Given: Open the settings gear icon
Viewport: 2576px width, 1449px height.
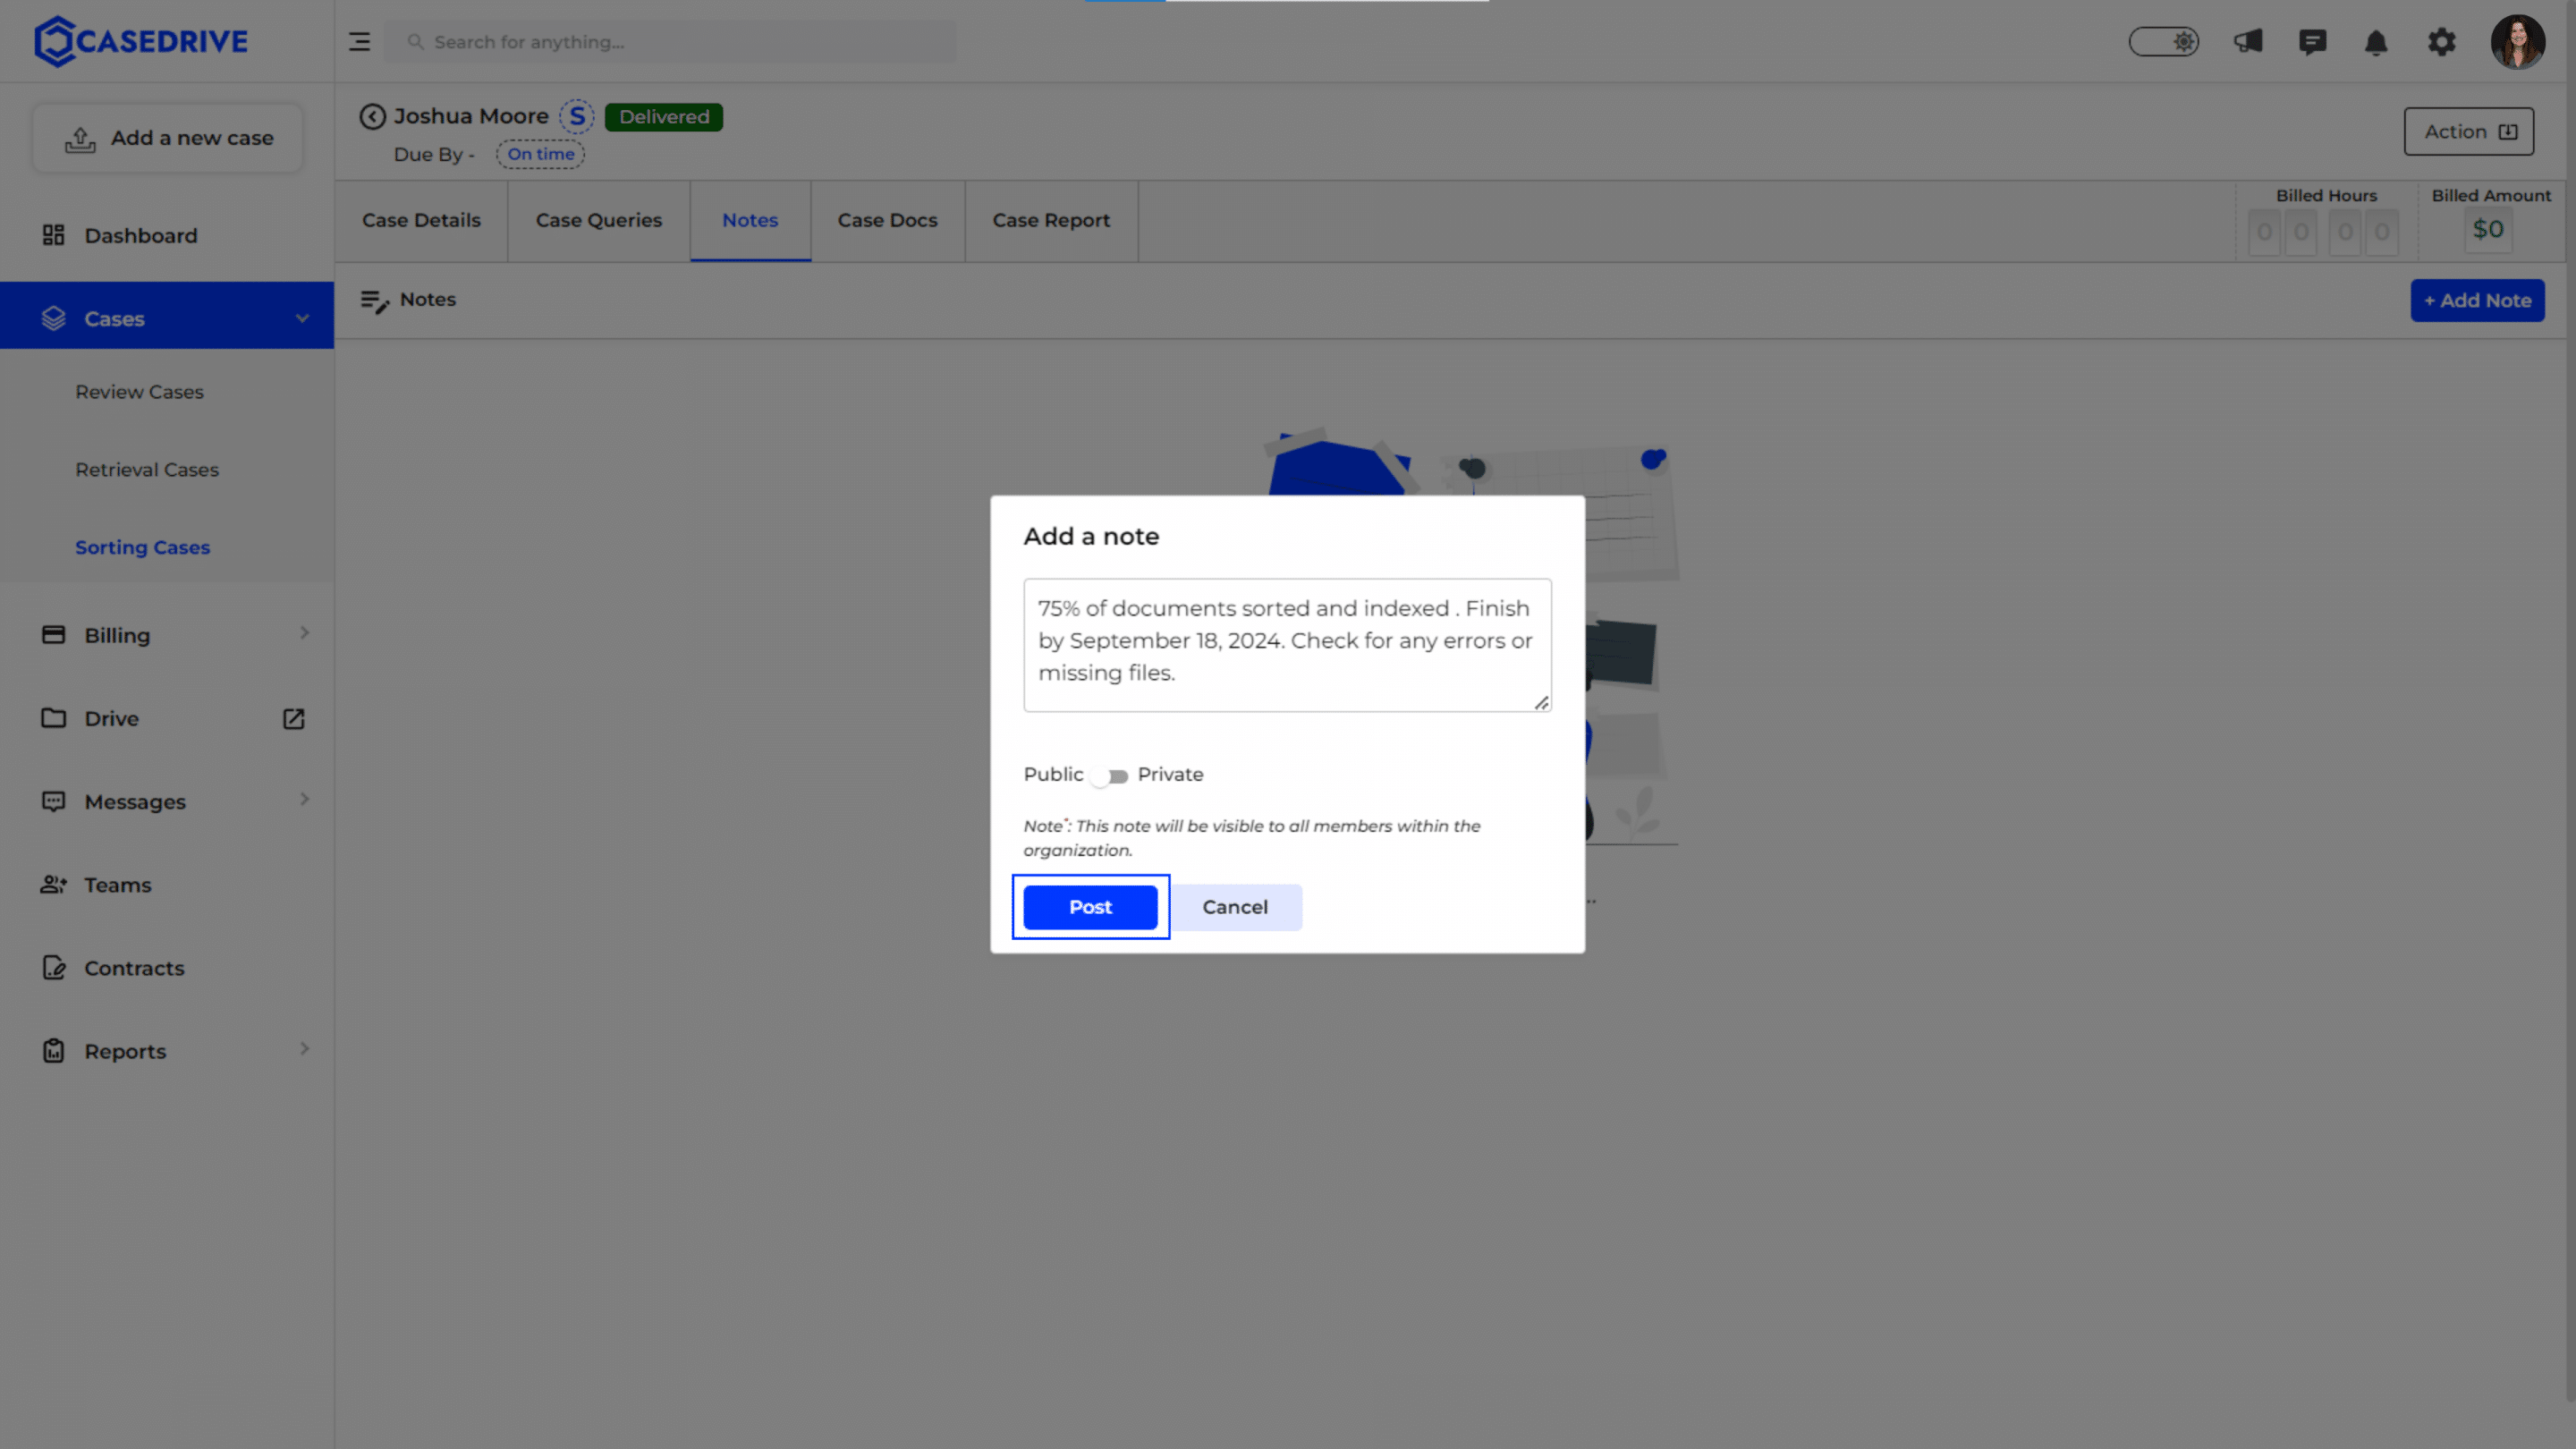Looking at the screenshot, I should 2441,42.
